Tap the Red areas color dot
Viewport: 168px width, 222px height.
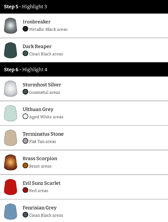coord(25,190)
